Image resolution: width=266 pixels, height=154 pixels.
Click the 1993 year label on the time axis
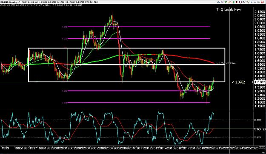(x=5, y=148)
